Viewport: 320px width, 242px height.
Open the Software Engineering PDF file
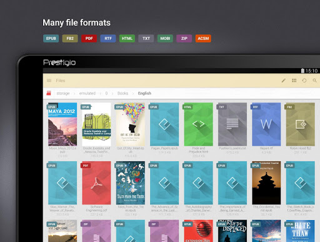point(96,183)
